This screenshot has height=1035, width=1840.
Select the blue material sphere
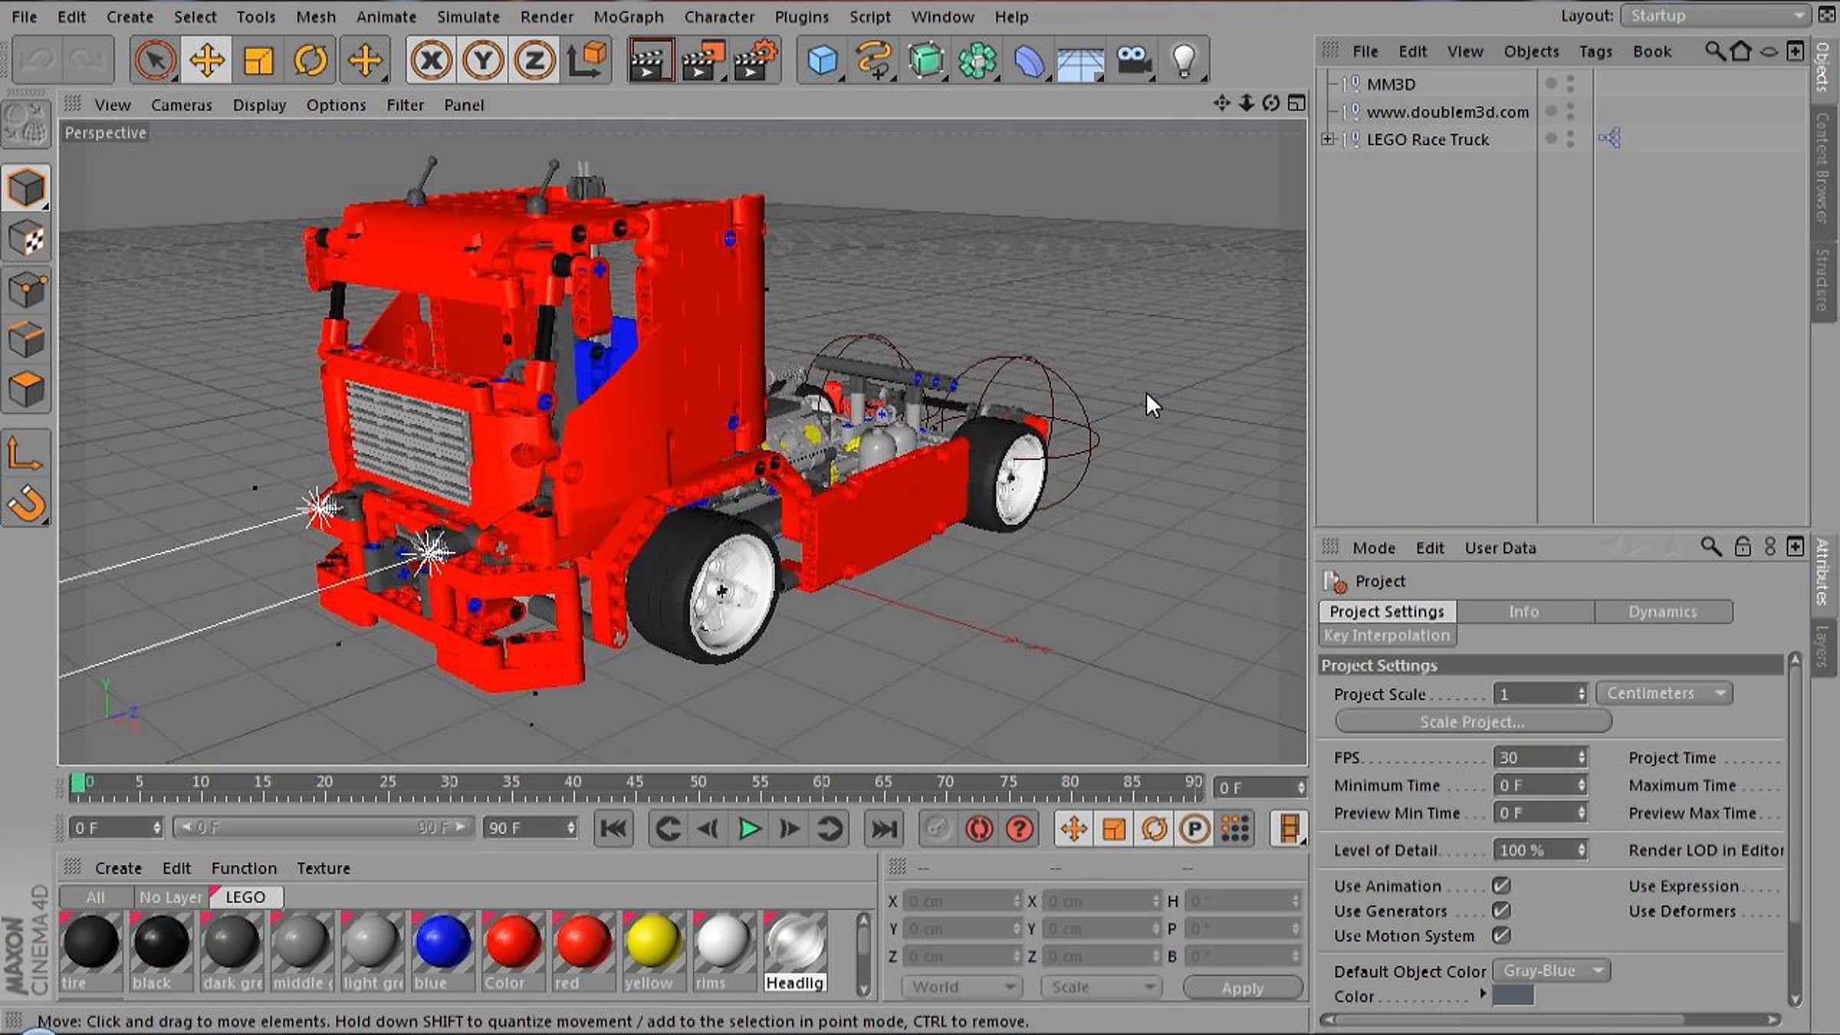442,942
